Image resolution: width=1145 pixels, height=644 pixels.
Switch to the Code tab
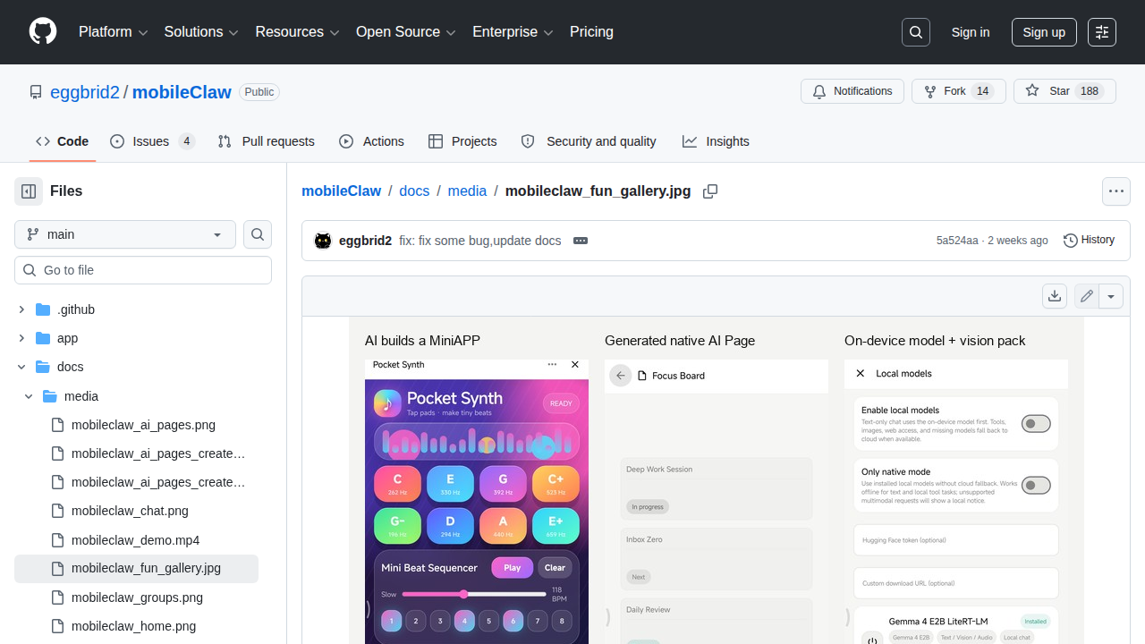click(x=63, y=141)
